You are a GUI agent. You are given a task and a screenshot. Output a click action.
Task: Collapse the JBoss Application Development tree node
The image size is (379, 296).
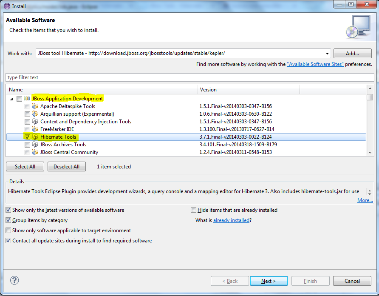click(x=11, y=98)
